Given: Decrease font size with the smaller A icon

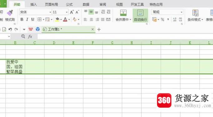Looking at the screenshot, I should pos(77,12).
